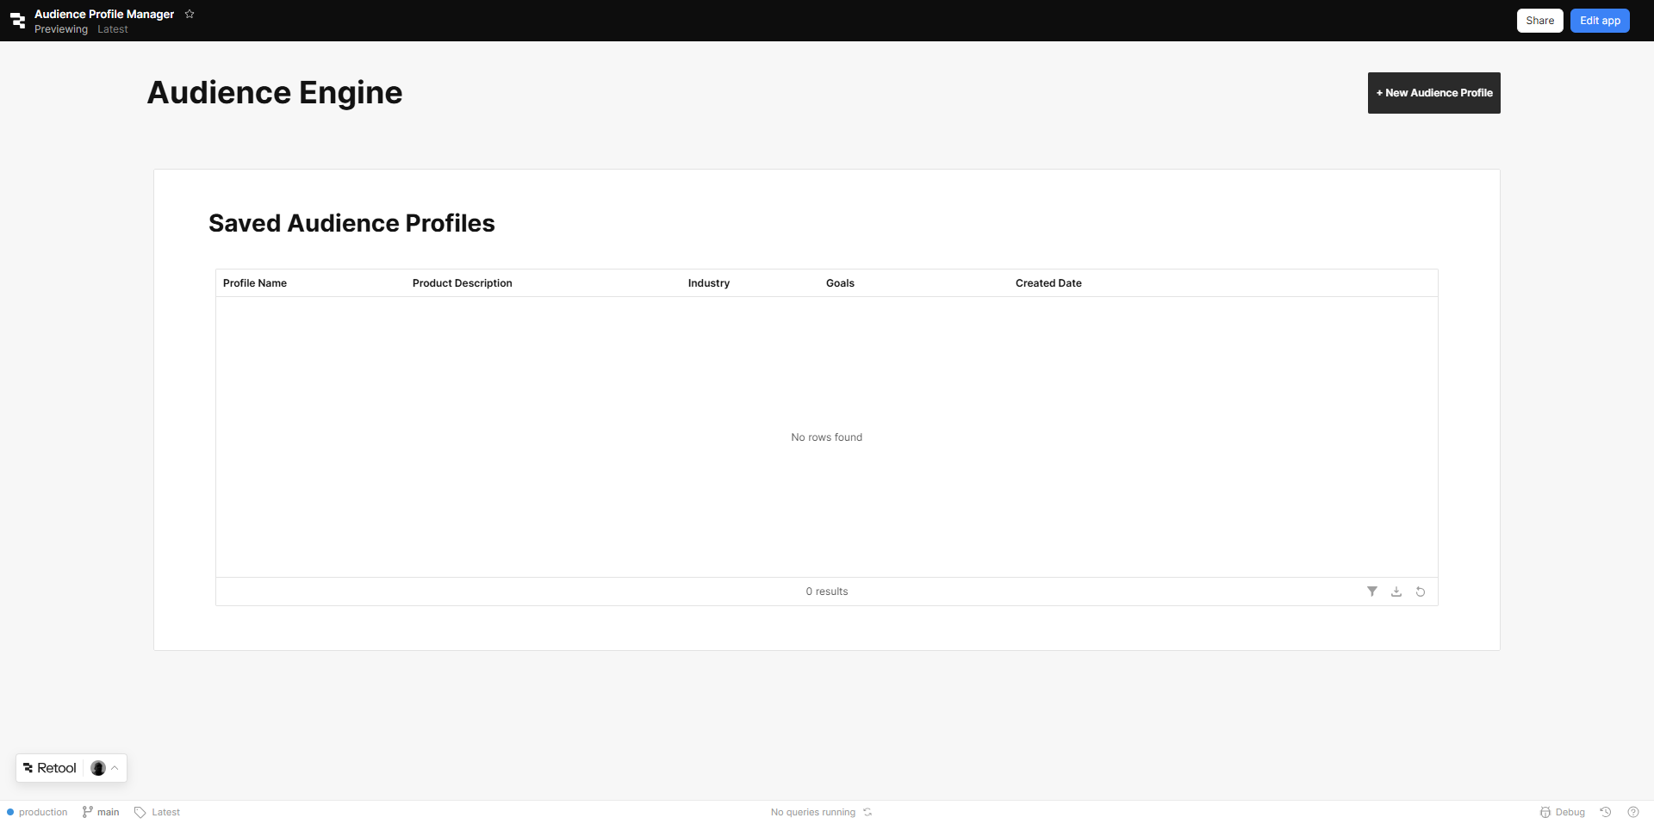Click the refresh icon beside No queries running

click(867, 812)
